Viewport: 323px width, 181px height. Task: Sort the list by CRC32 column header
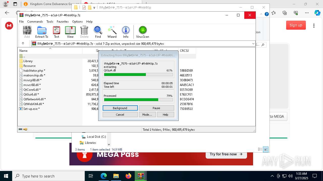coord(187,51)
